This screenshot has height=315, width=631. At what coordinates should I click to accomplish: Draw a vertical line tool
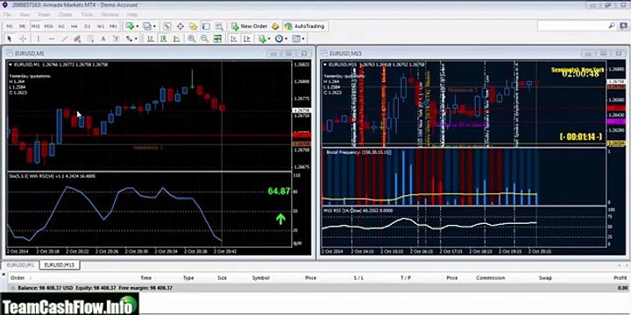tap(38, 39)
